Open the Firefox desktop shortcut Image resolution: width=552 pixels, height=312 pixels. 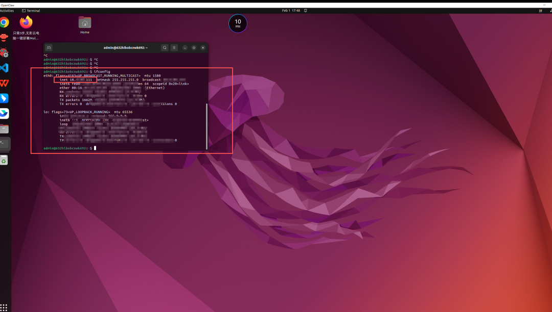pos(26,22)
